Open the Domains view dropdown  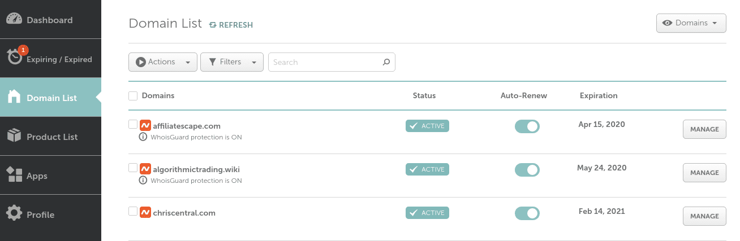point(691,23)
